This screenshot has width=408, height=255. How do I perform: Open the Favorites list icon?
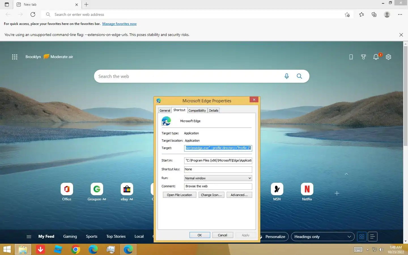362,14
